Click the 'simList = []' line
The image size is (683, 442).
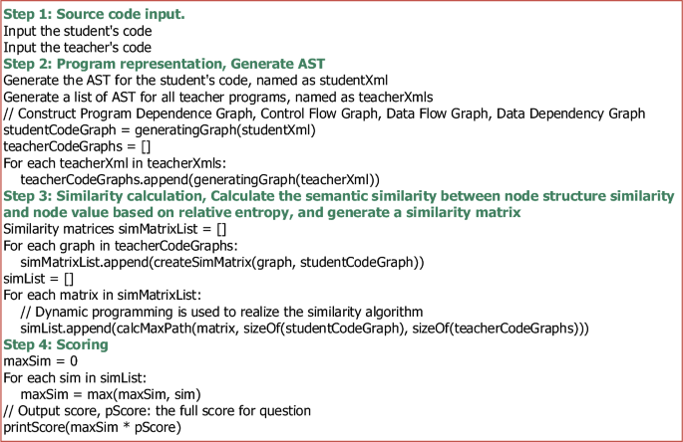pos(38,279)
